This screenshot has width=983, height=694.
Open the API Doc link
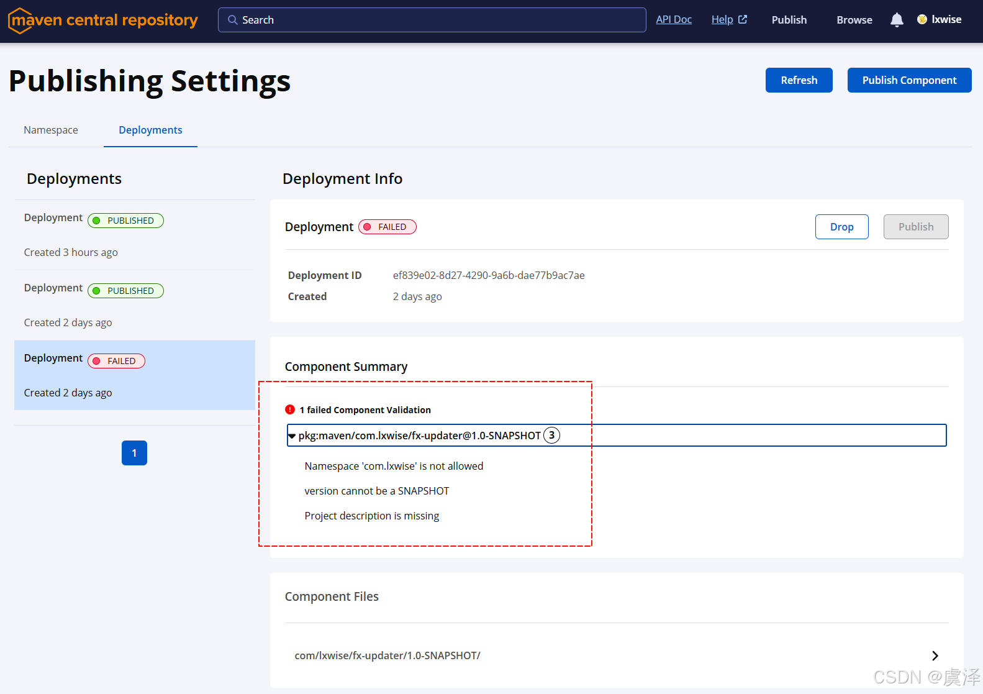(674, 19)
